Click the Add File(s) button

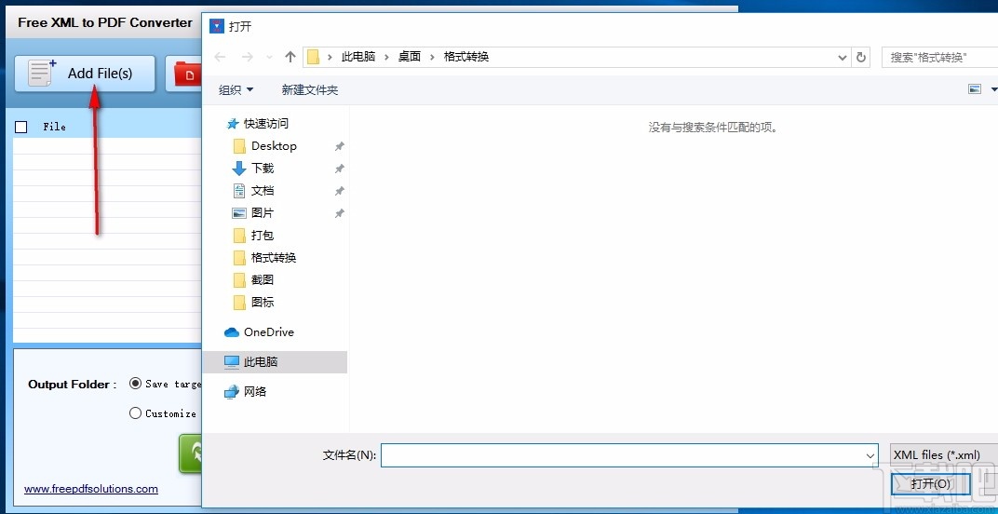click(85, 74)
